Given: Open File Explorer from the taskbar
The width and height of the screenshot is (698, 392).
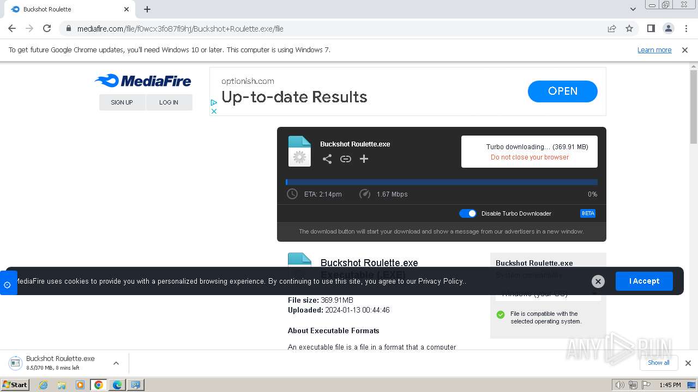Looking at the screenshot, I should coord(62,385).
